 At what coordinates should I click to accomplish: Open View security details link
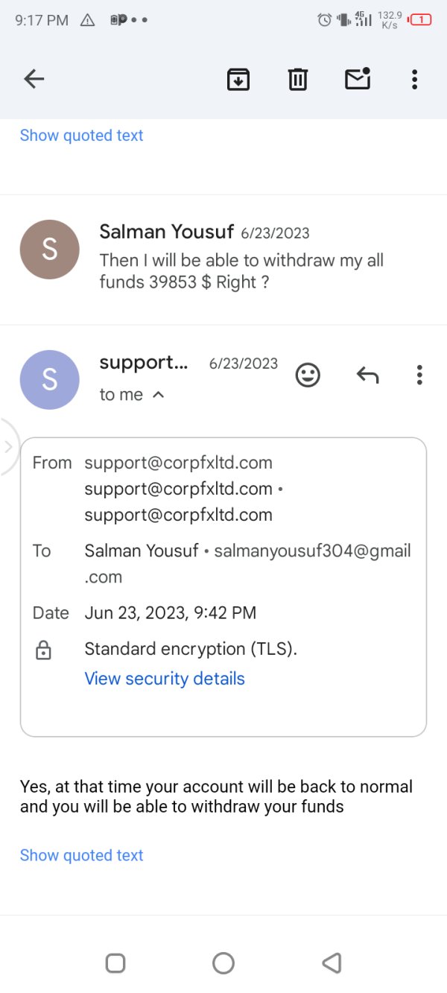point(165,679)
